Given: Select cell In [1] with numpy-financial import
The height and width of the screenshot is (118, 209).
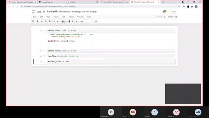Looking at the screenshot, I should point(111,30).
